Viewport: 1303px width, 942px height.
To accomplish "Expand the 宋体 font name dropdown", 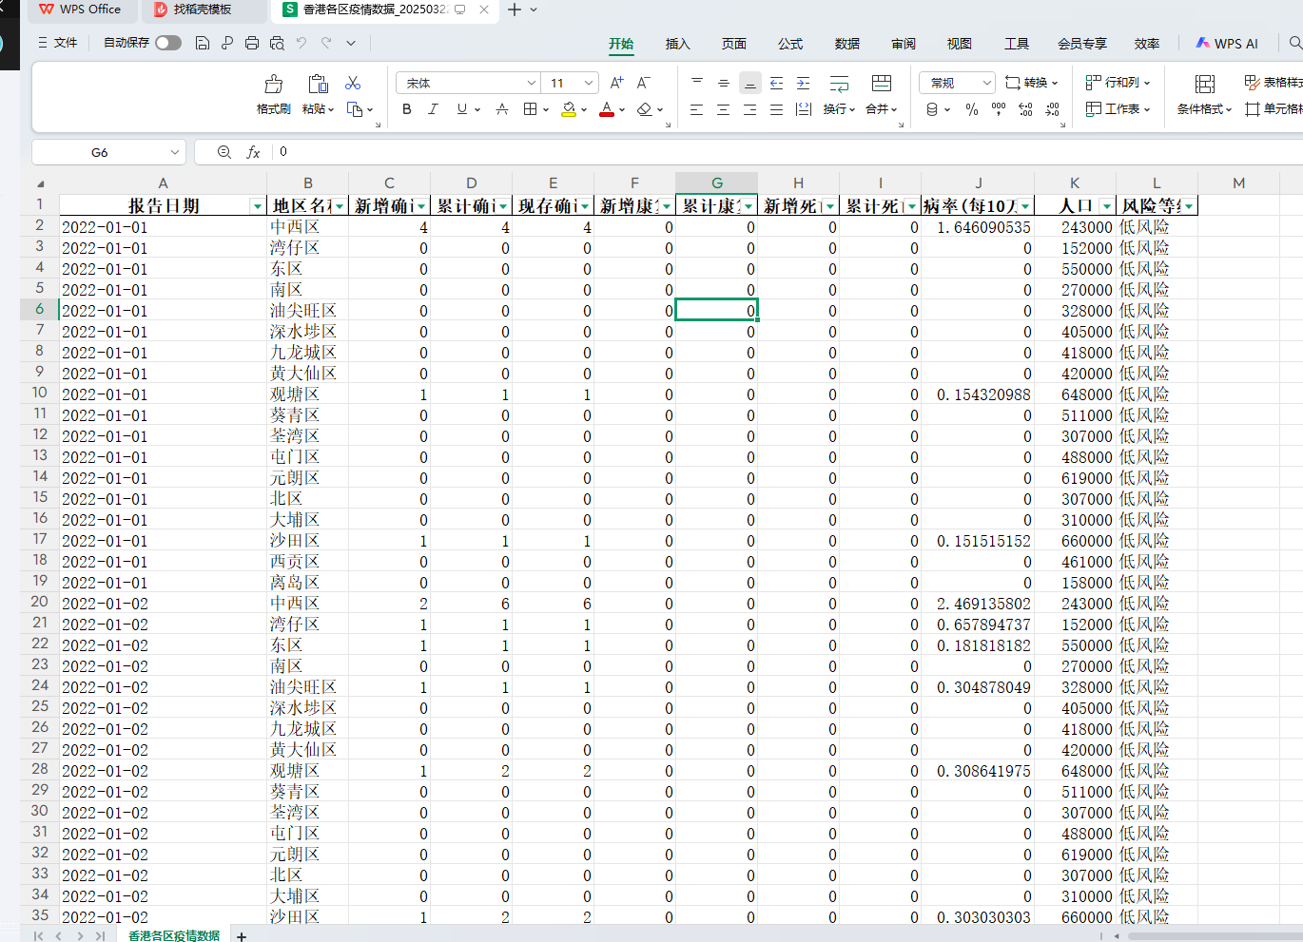I will click(531, 83).
